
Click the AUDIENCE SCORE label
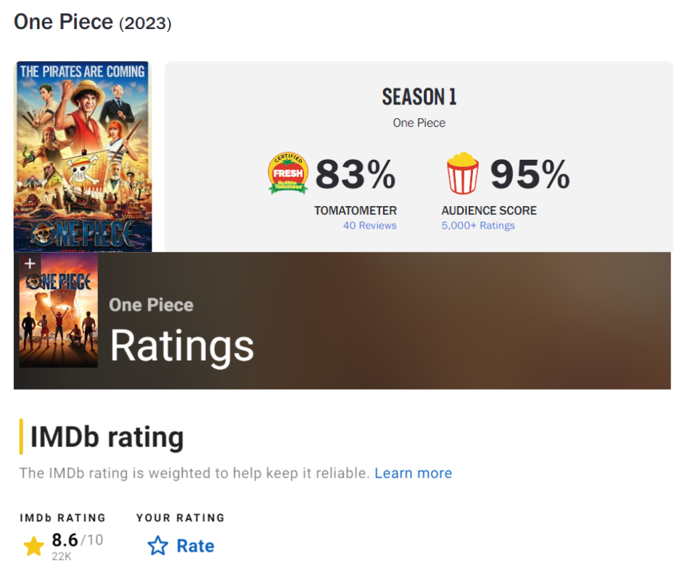click(489, 211)
